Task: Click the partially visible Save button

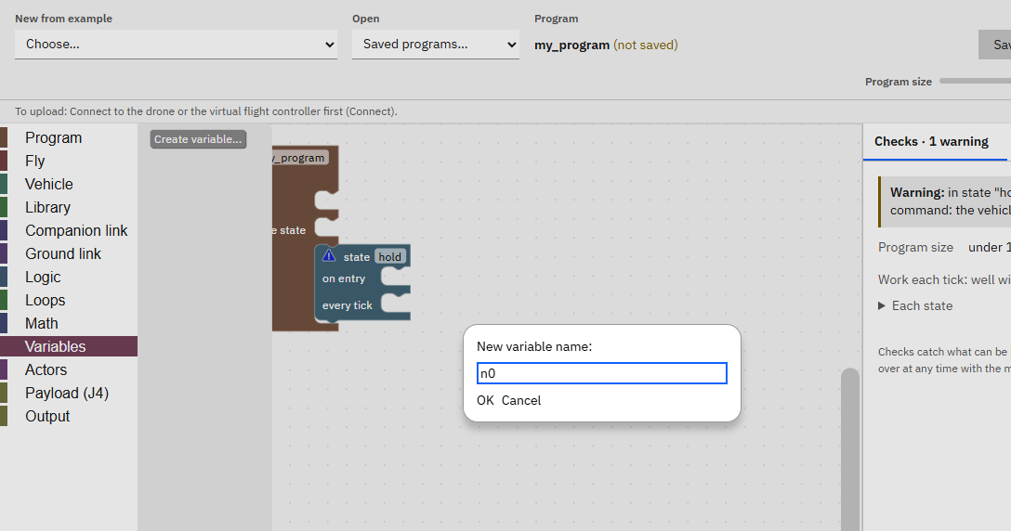Action: 995,45
